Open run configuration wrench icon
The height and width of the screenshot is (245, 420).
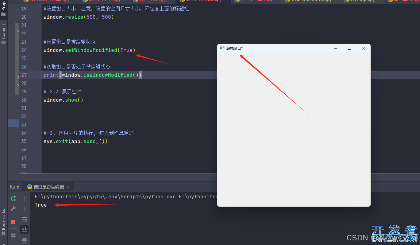[13, 209]
